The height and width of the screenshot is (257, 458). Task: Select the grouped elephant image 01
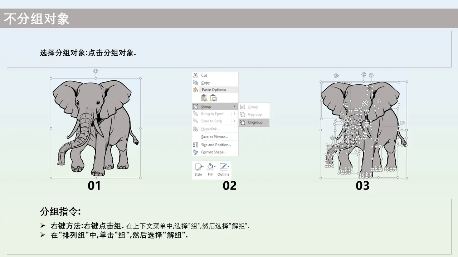tap(95, 128)
